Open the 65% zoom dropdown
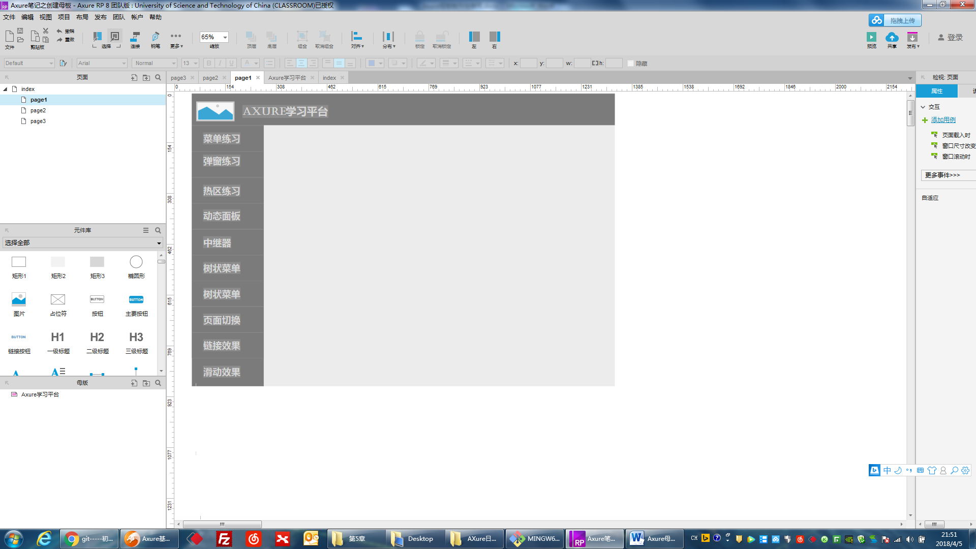 click(225, 37)
